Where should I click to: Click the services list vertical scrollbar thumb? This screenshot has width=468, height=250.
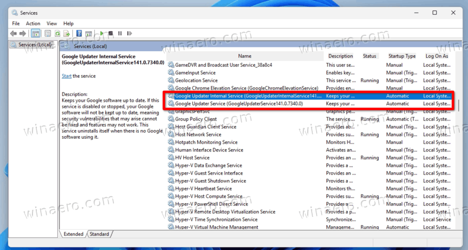pyautogui.click(x=459, y=105)
